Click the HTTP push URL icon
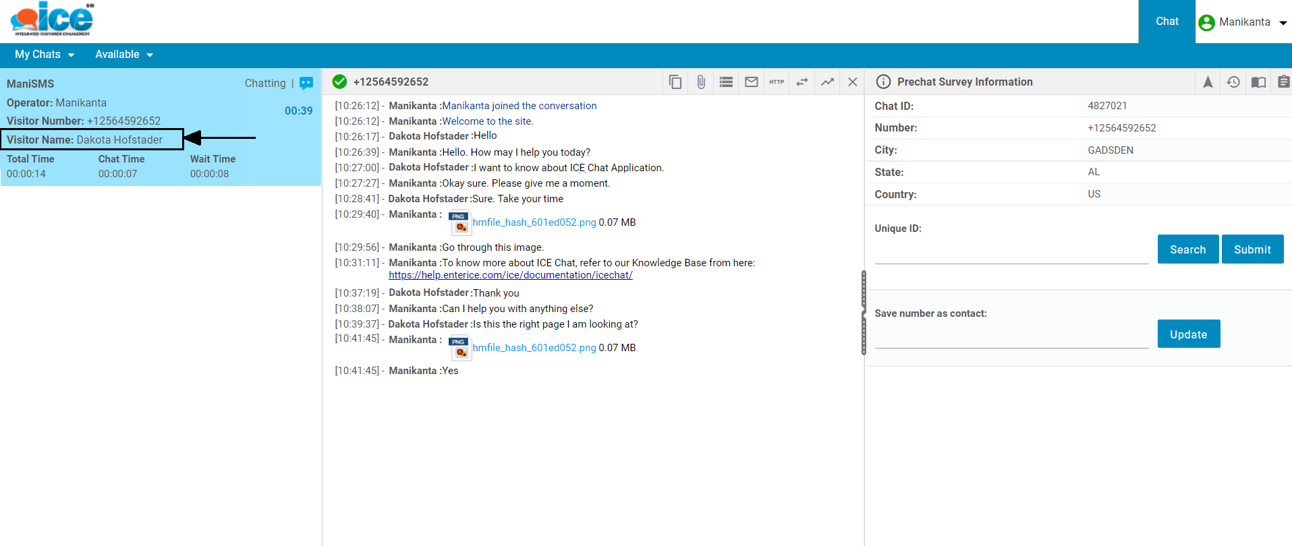 [777, 82]
